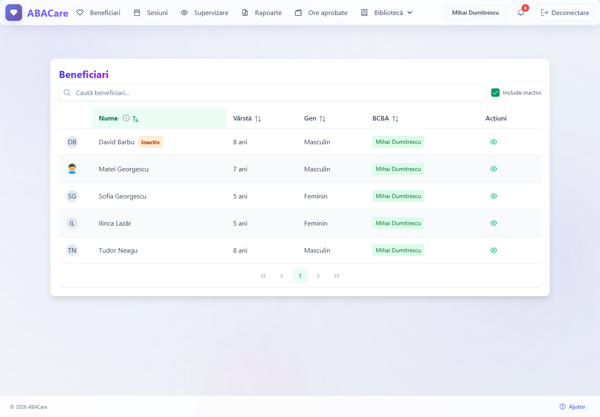This screenshot has width=600, height=417.
Task: Open the Ajutor help link
Action: (572, 407)
